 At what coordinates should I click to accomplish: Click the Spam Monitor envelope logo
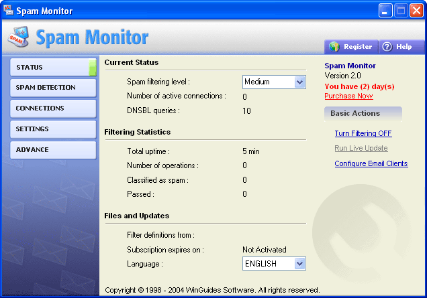(x=18, y=40)
